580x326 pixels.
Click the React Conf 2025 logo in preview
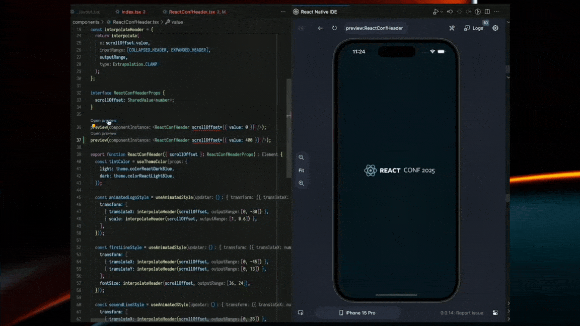(399, 171)
